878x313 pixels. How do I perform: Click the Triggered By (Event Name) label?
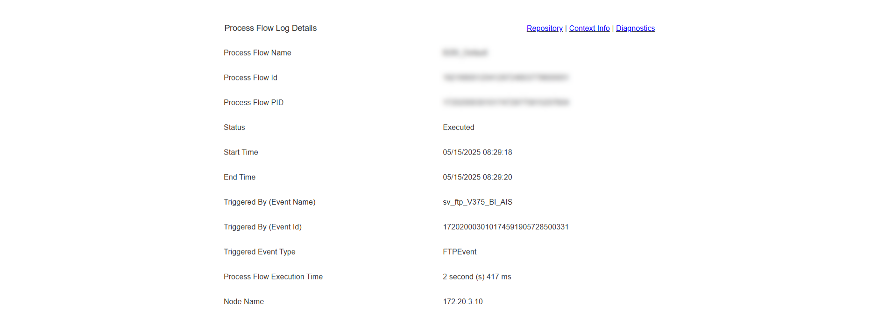pos(269,202)
